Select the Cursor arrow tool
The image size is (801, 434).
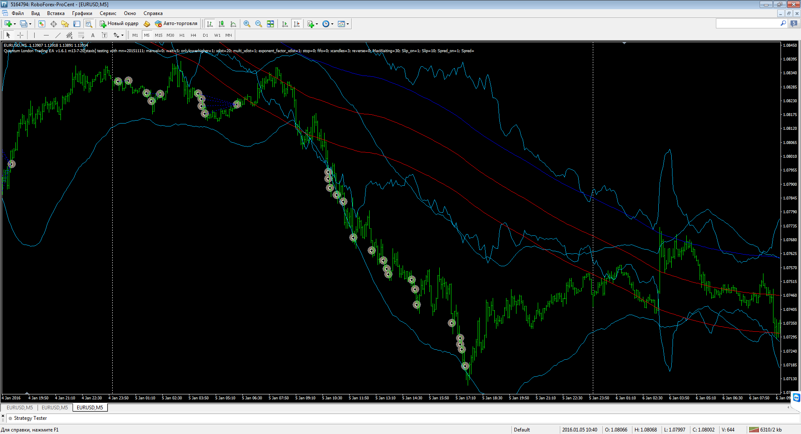(x=8, y=35)
